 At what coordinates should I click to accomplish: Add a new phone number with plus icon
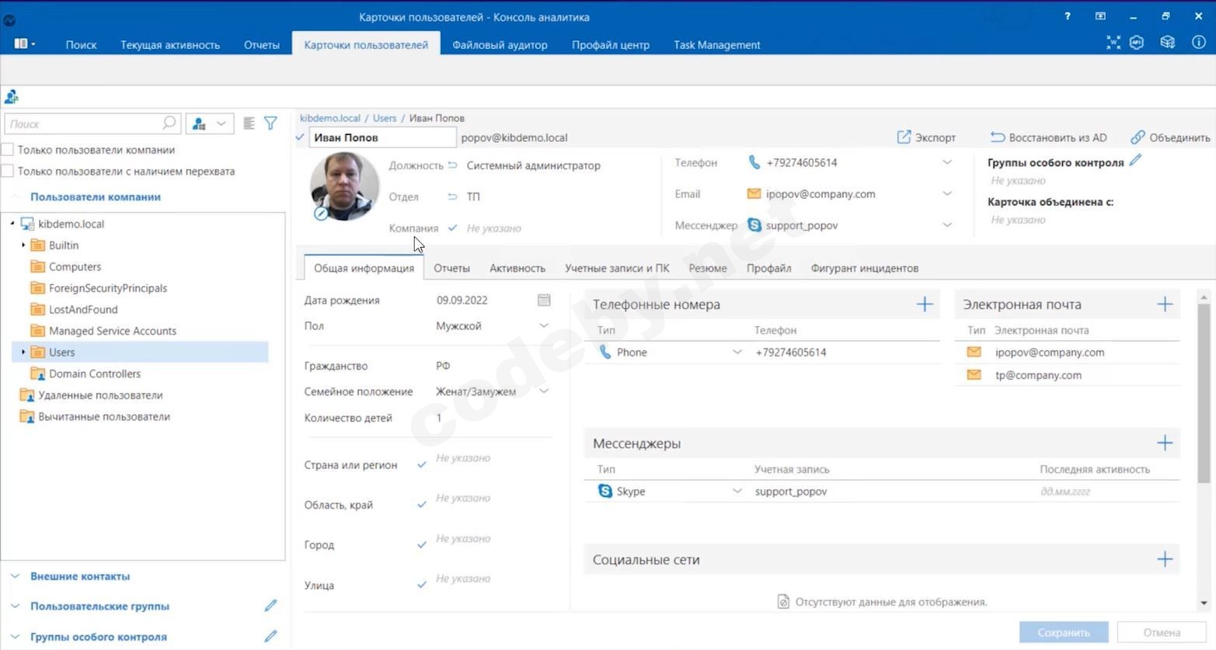coord(924,304)
